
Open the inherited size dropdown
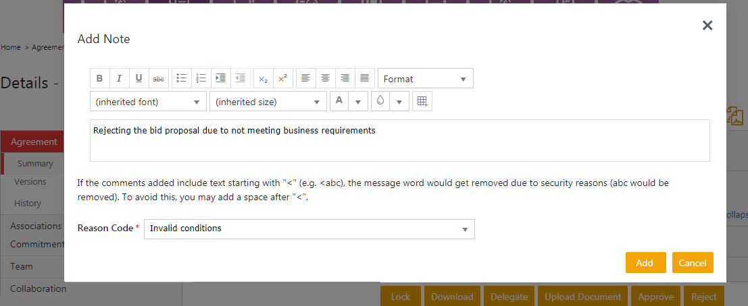tap(268, 102)
